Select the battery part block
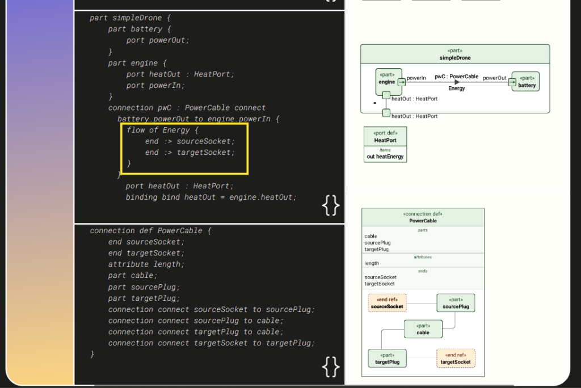The image size is (581, 388). click(x=527, y=82)
